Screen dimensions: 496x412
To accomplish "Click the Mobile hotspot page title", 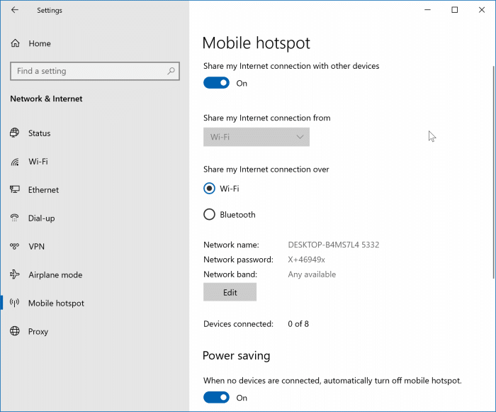I will [257, 43].
